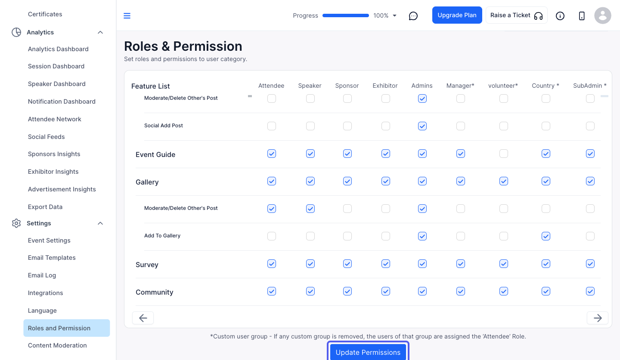Screen dimensions: 620x360
Task: Expand the Progress 100% dropdown arrow
Action: tap(395, 16)
